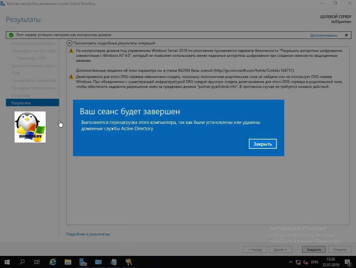Select the Параметры контроллера step
Viewport: 356px width, 268px height.
tap(34, 51)
